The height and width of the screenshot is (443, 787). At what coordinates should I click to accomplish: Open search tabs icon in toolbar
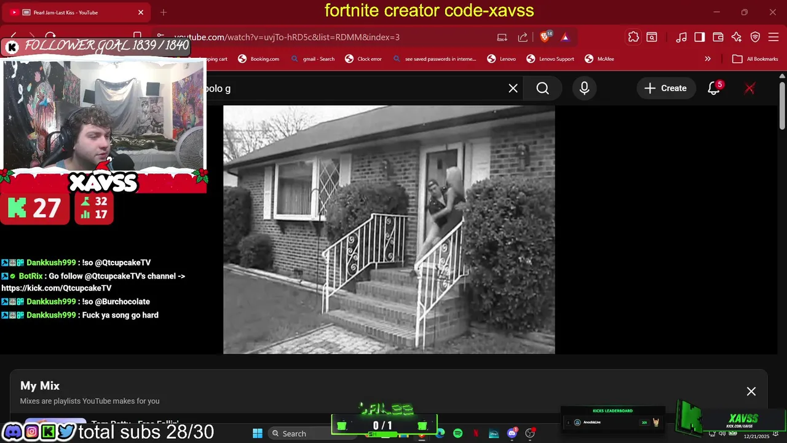pyautogui.click(x=652, y=37)
